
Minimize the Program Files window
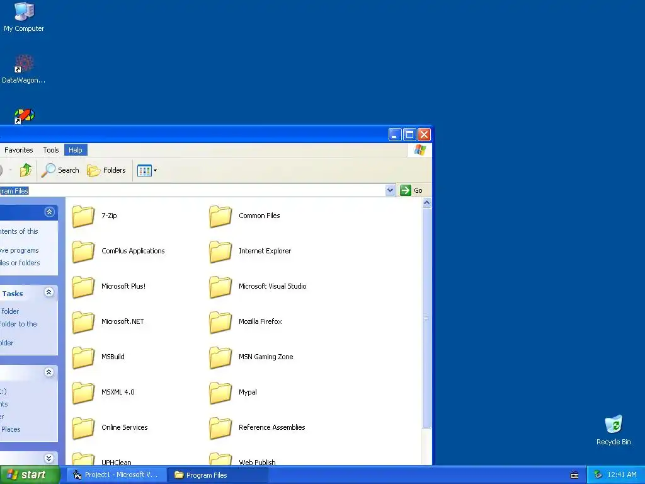395,135
